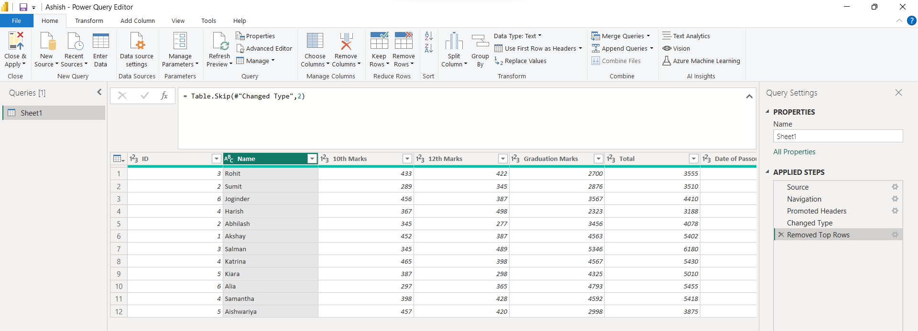This screenshot has width=918, height=331.
Task: Open Data source settings
Action: tap(137, 42)
